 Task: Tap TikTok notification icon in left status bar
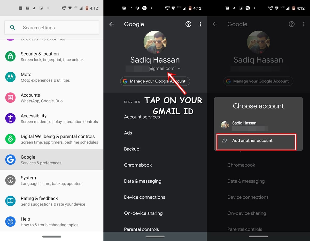pos(34,8)
